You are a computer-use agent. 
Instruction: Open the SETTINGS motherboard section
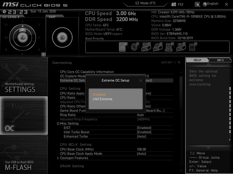click(24, 77)
